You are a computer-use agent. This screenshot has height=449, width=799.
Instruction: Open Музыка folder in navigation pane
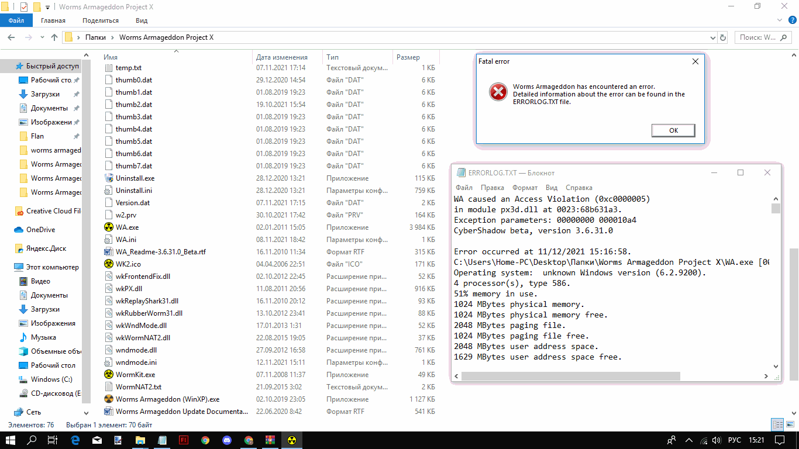click(x=38, y=337)
